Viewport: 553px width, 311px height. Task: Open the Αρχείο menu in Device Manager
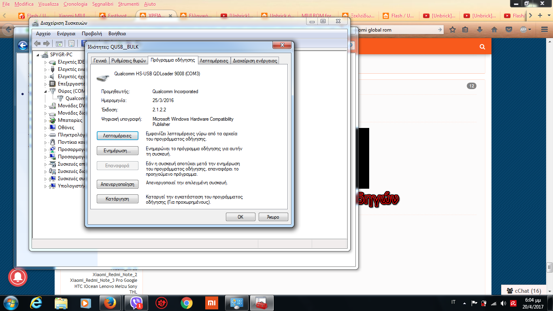[x=43, y=34]
